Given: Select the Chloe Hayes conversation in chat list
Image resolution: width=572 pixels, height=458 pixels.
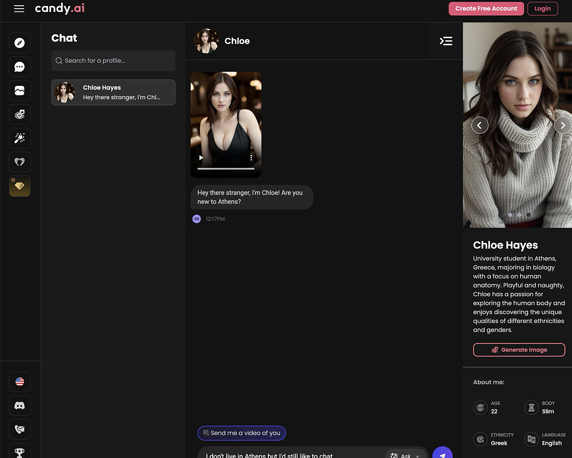Looking at the screenshot, I should tap(113, 92).
